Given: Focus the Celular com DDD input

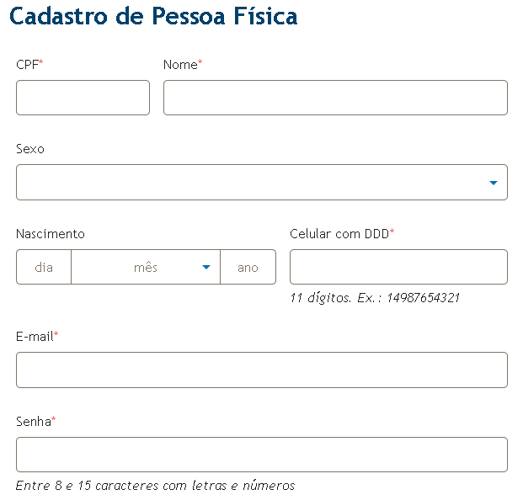Looking at the screenshot, I should coord(398,267).
